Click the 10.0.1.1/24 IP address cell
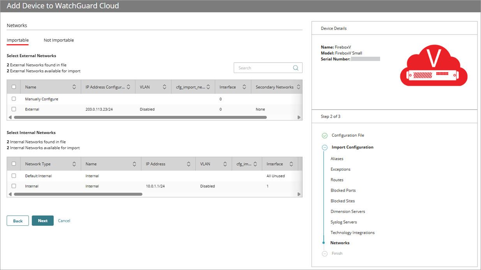Screen dimensions: 481x270 [x=156, y=186]
